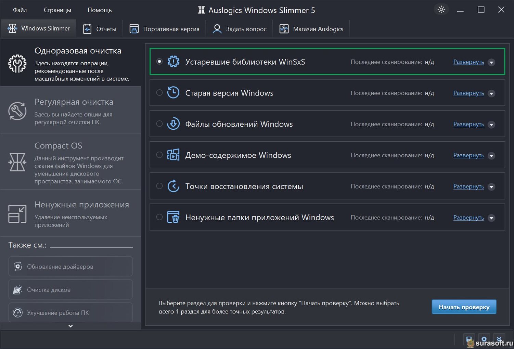Select the Устаревшие библиотеки WinSxS radio button

pyautogui.click(x=159, y=62)
